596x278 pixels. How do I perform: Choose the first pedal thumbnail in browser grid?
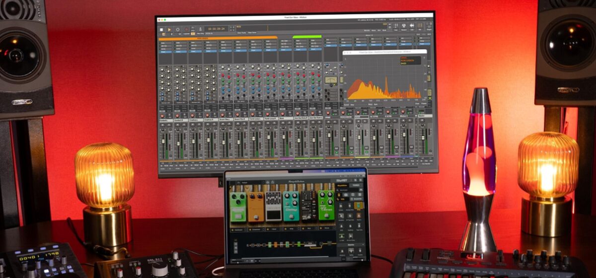pyautogui.click(x=341, y=206)
